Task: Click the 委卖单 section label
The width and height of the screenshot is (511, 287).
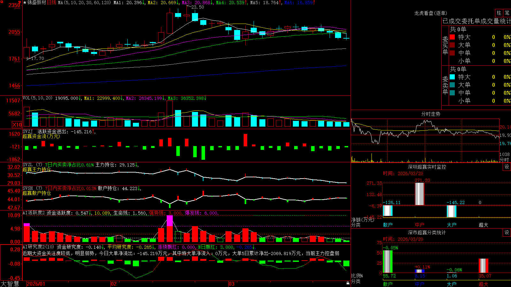Action: tap(445, 85)
